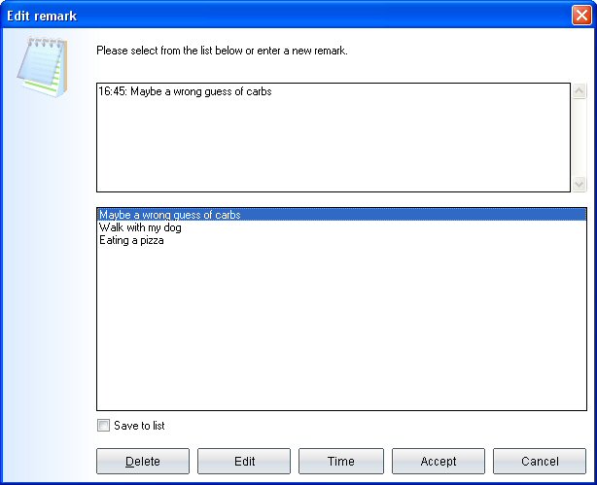Viewport: 597px width, 485px height.
Task: Insert timestamp with the Time button
Action: coord(340,461)
